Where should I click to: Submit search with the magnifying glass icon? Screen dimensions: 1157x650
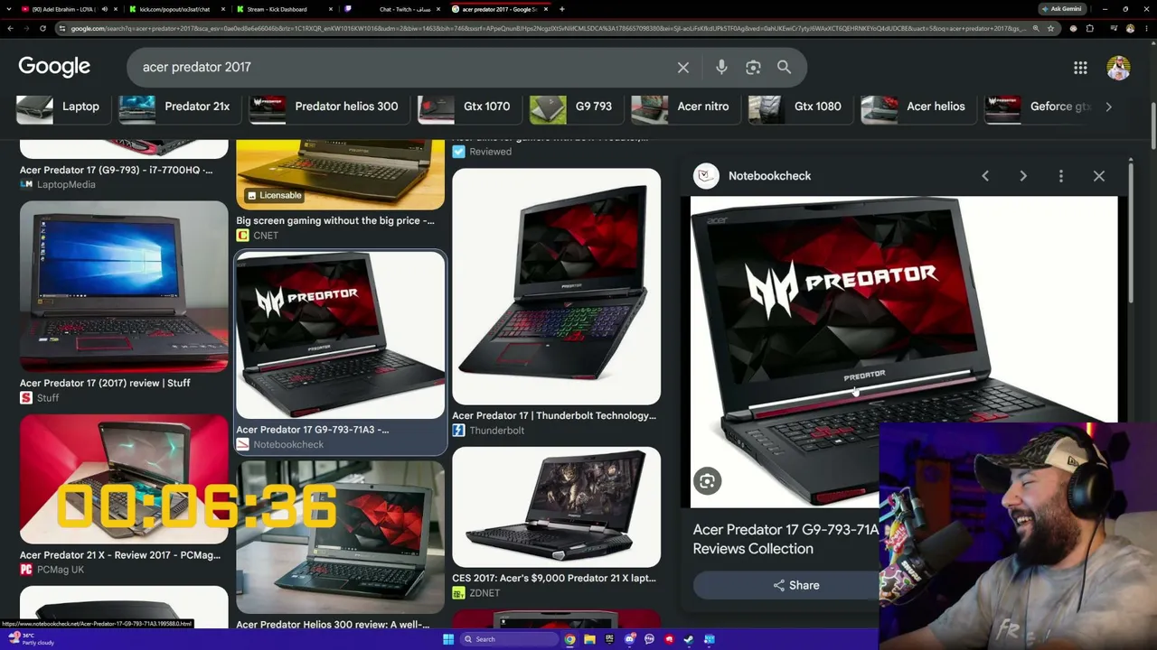(x=785, y=68)
